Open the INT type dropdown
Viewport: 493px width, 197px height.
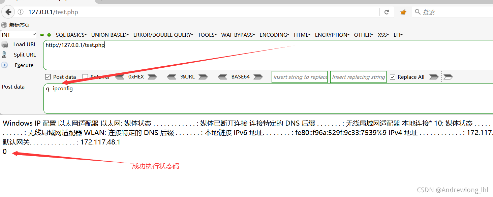point(19,35)
